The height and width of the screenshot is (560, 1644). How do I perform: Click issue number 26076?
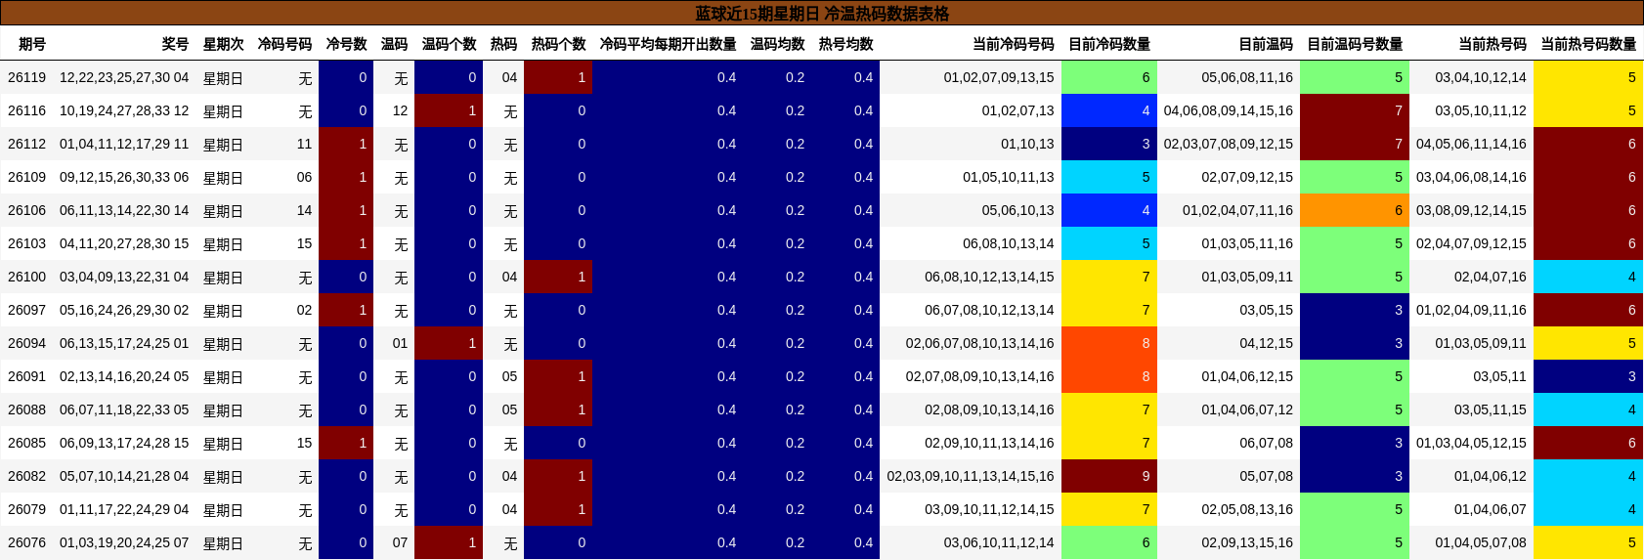pos(26,542)
